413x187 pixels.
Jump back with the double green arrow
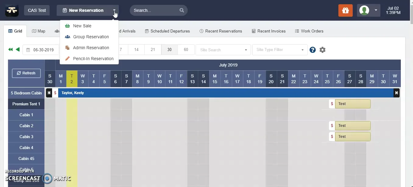10,49
